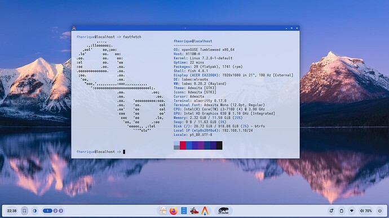Open the file manager dock icon
Viewport: 389px width, 218px height.
point(163,211)
